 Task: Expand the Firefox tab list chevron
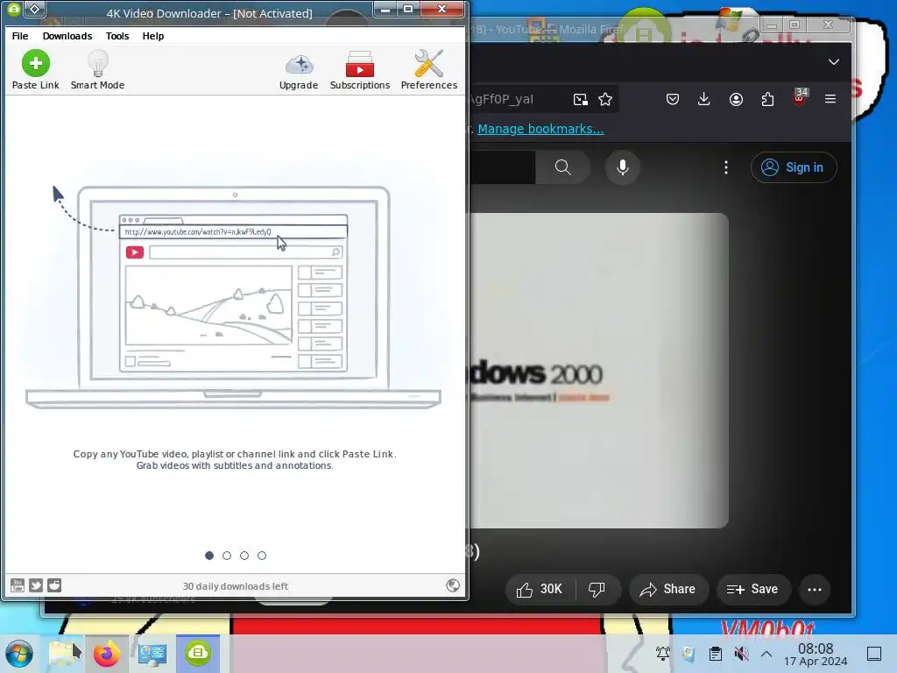click(x=834, y=62)
